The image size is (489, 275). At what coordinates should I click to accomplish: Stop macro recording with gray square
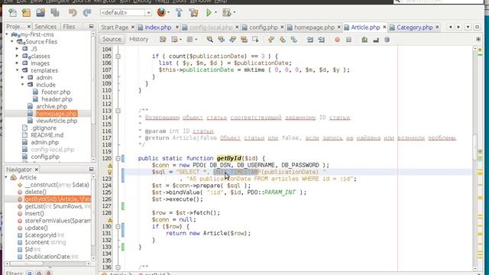pos(348,40)
